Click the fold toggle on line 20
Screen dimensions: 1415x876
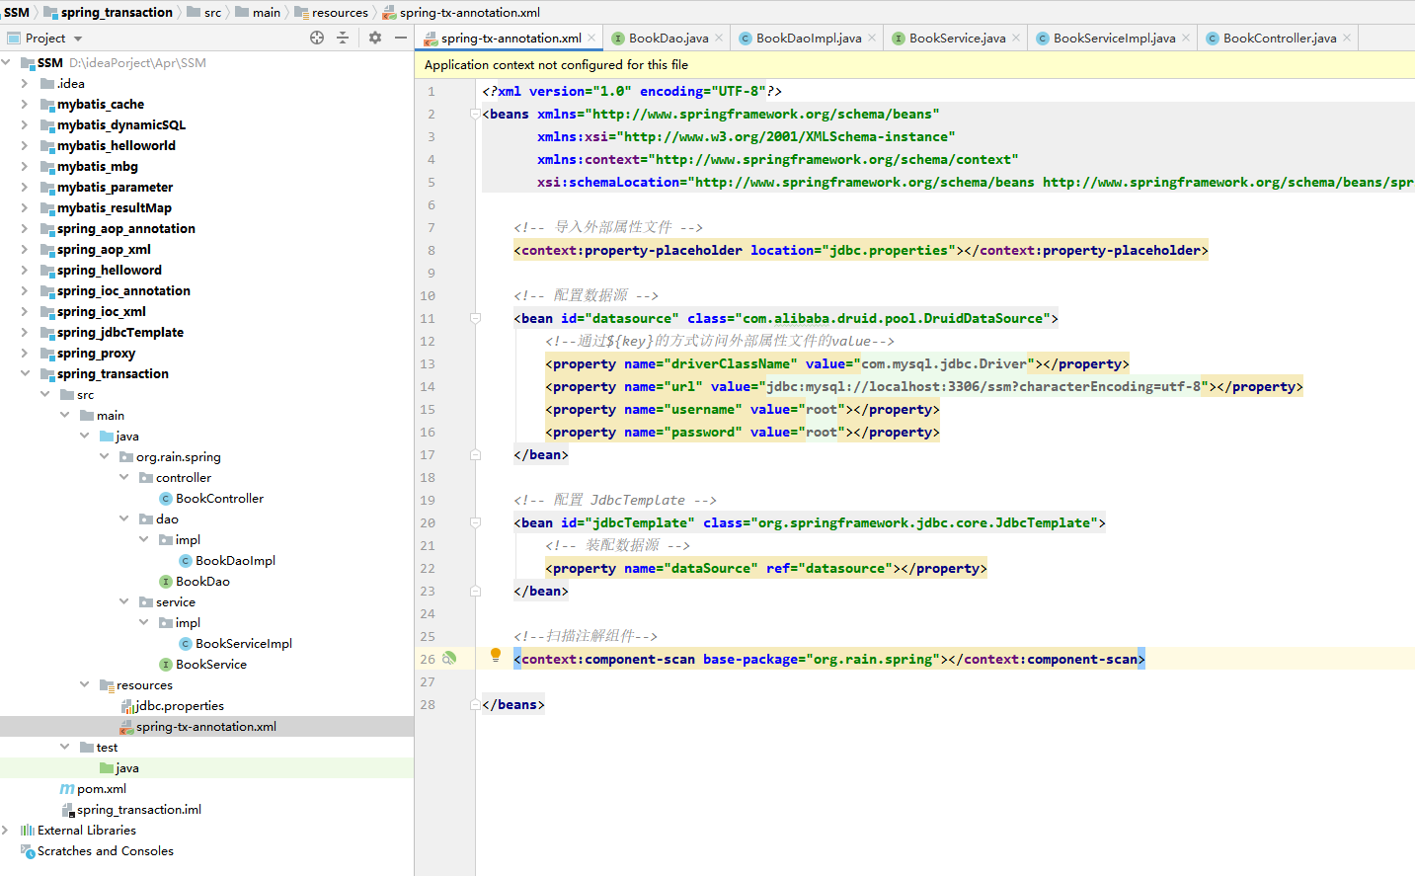click(475, 522)
